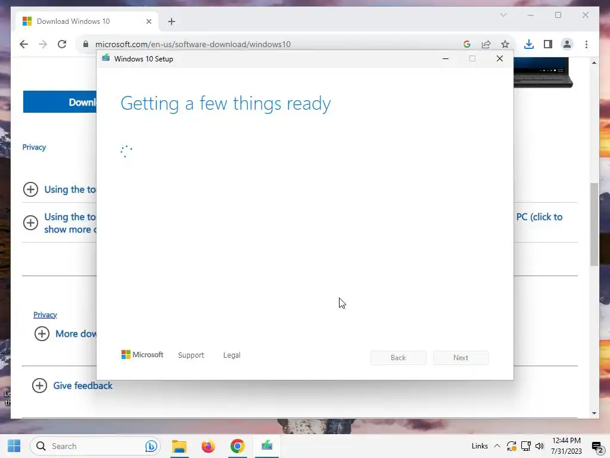Click the scrollbar up arrow
This screenshot has width=610, height=458.
click(x=594, y=63)
